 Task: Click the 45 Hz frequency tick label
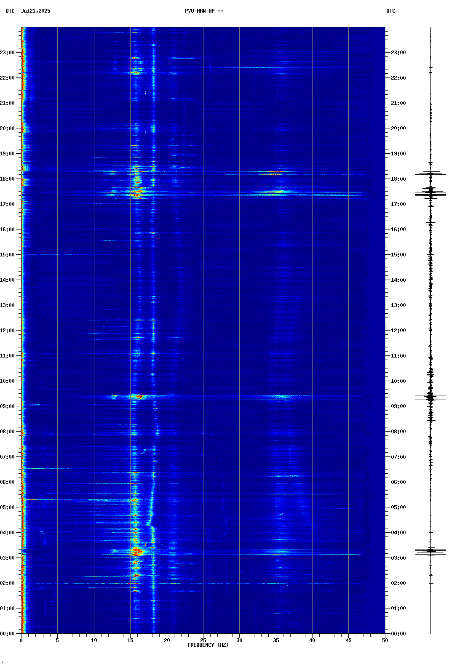[348, 640]
